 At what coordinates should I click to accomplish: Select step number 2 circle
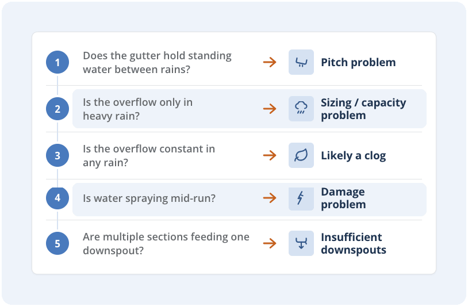57,109
